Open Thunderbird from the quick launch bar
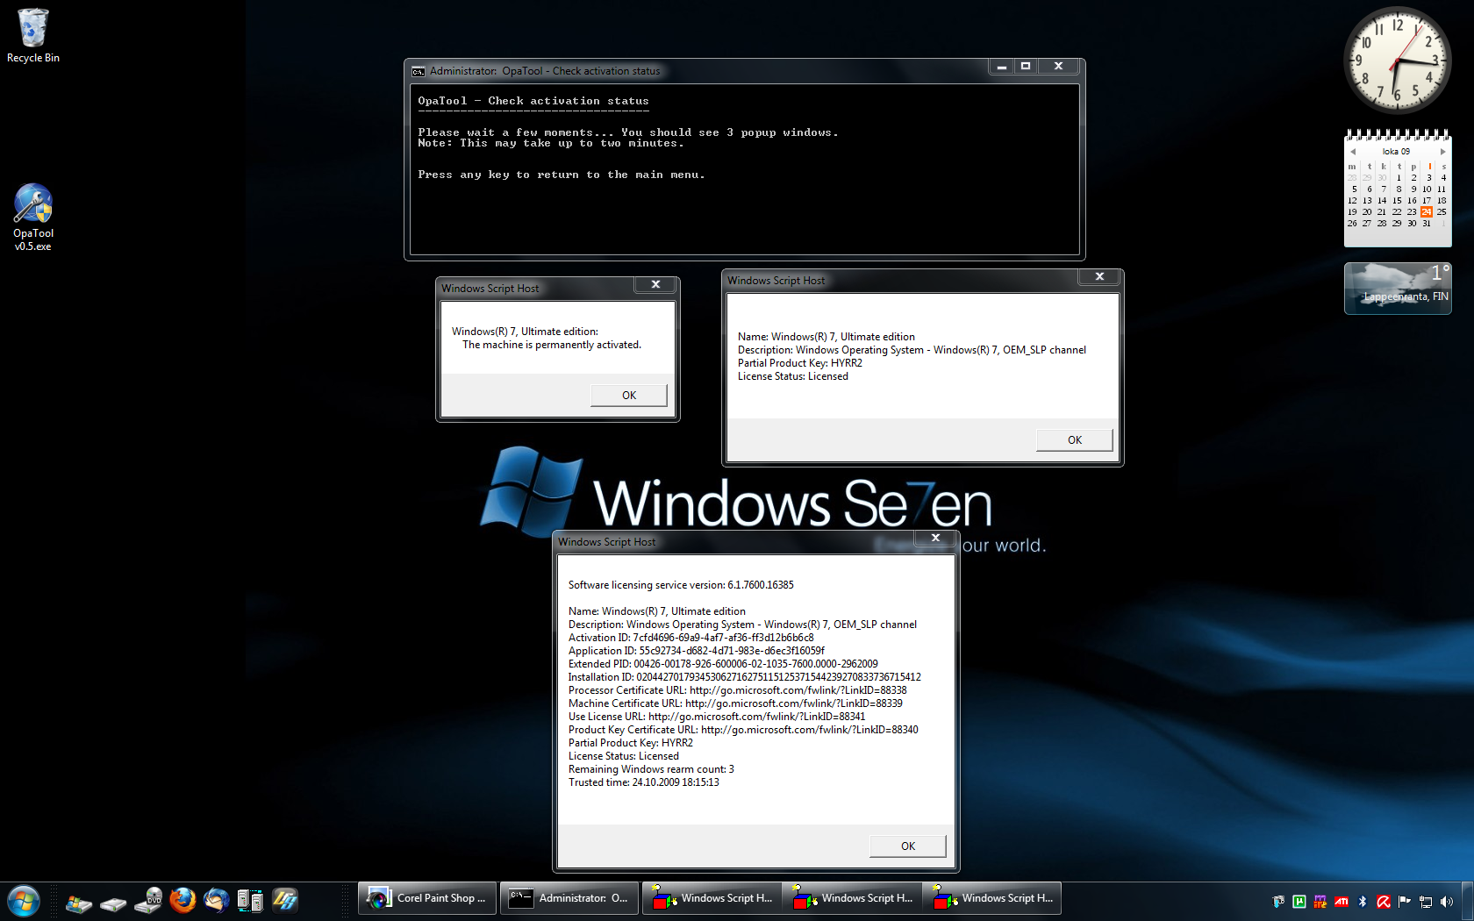The width and height of the screenshot is (1474, 921). pos(216,900)
